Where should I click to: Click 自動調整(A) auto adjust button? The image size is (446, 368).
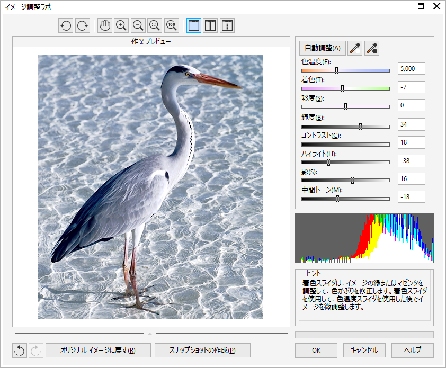point(323,48)
